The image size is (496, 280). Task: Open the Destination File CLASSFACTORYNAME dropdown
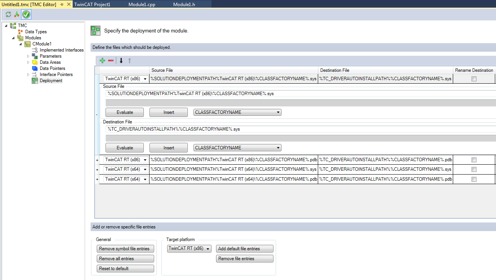pos(238,148)
